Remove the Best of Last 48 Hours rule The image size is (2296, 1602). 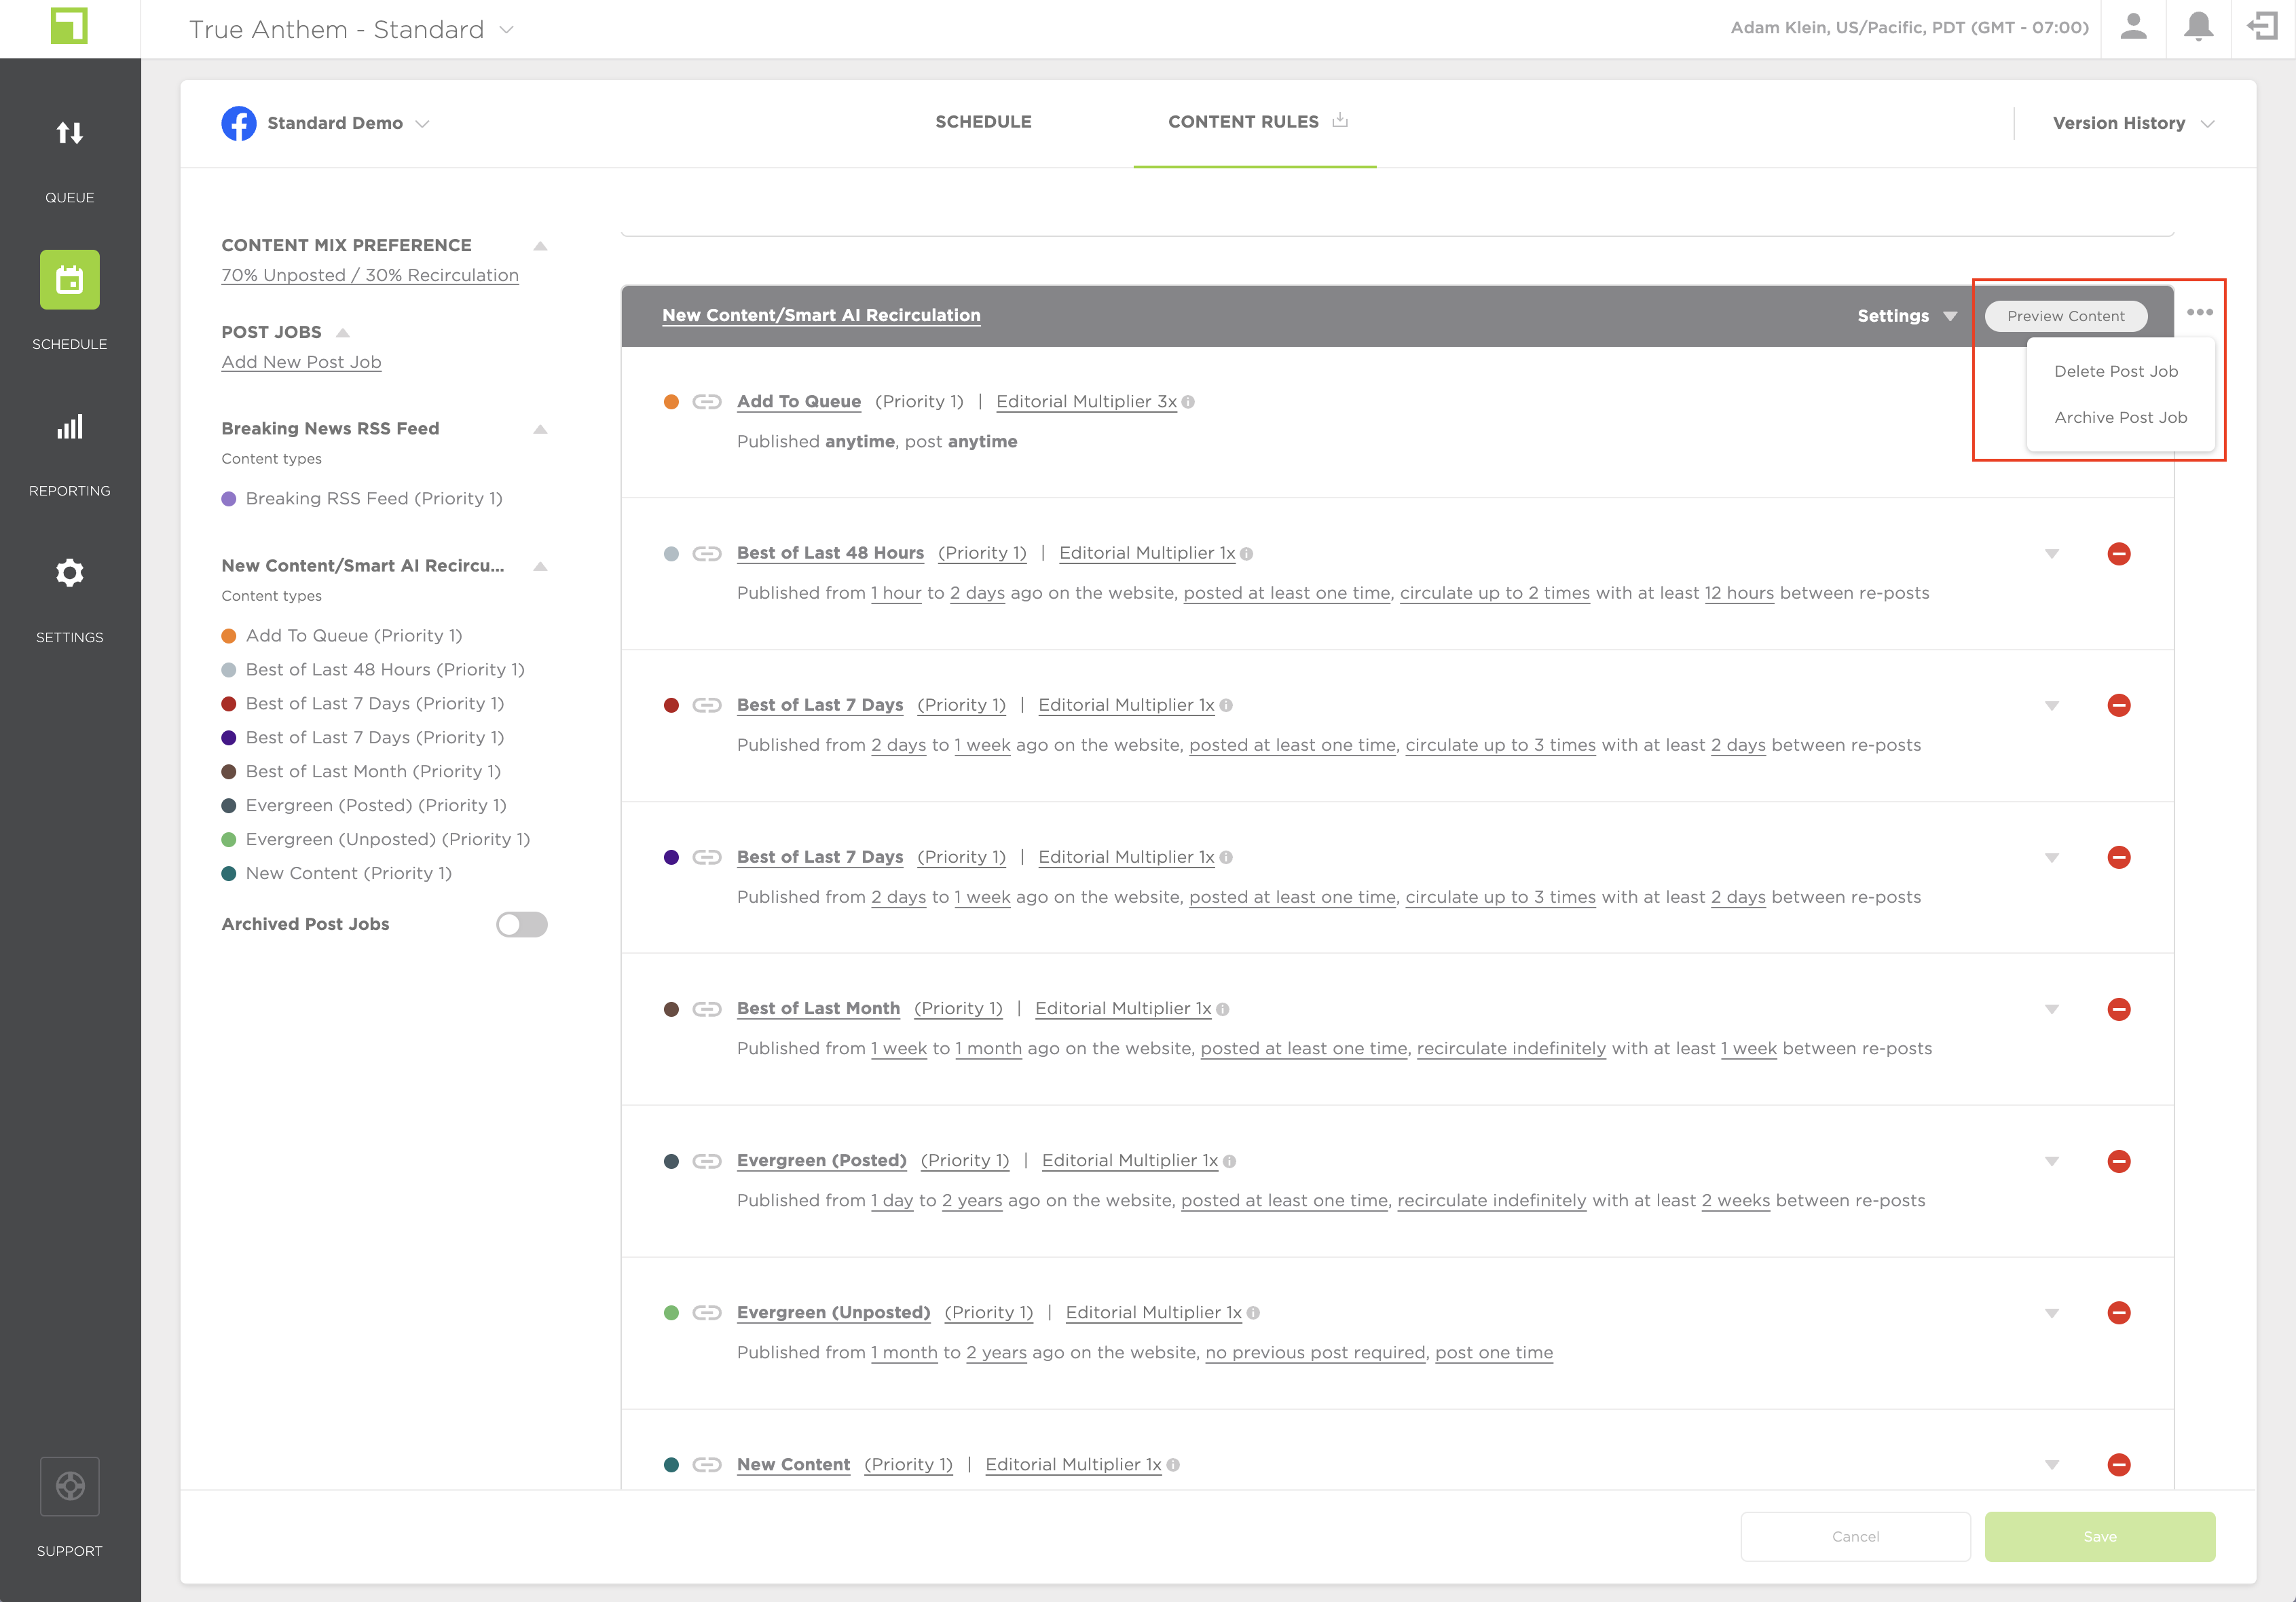tap(2119, 554)
